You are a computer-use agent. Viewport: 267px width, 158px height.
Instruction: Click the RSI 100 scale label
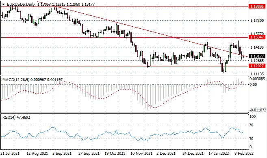(x=252, y=116)
